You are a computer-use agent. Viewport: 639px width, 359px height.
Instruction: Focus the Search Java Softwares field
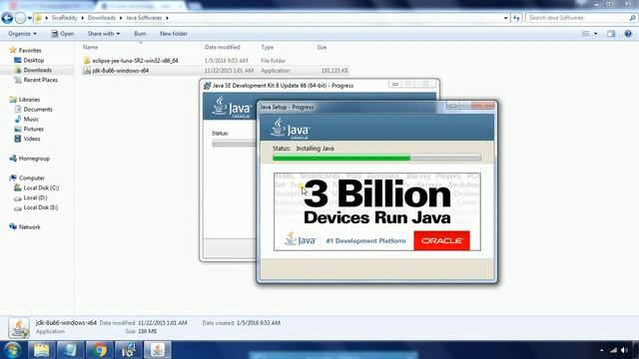[577, 18]
